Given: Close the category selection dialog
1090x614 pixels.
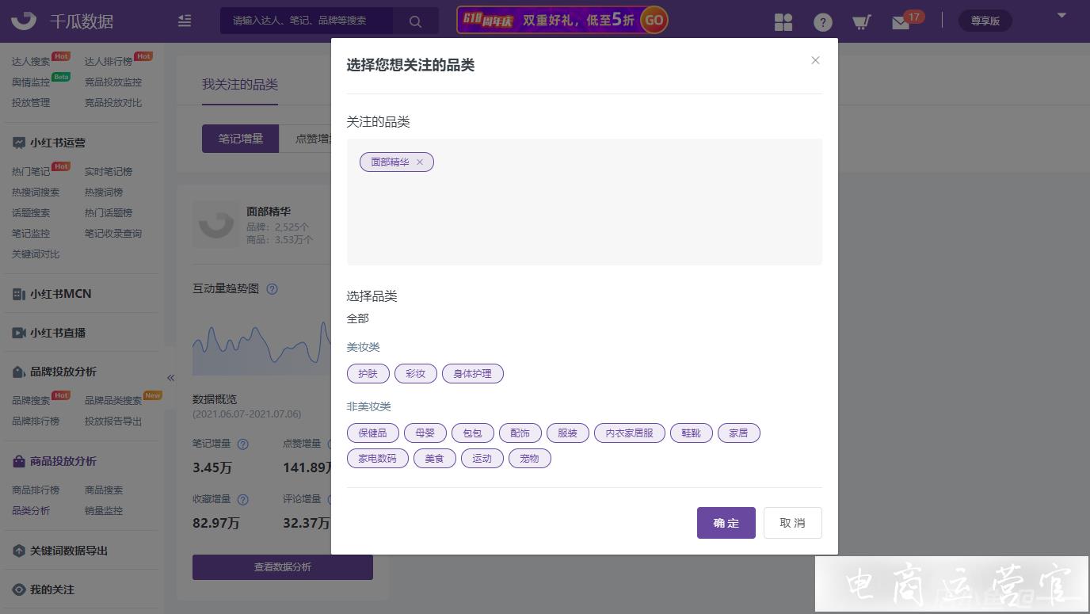Looking at the screenshot, I should pyautogui.click(x=815, y=60).
